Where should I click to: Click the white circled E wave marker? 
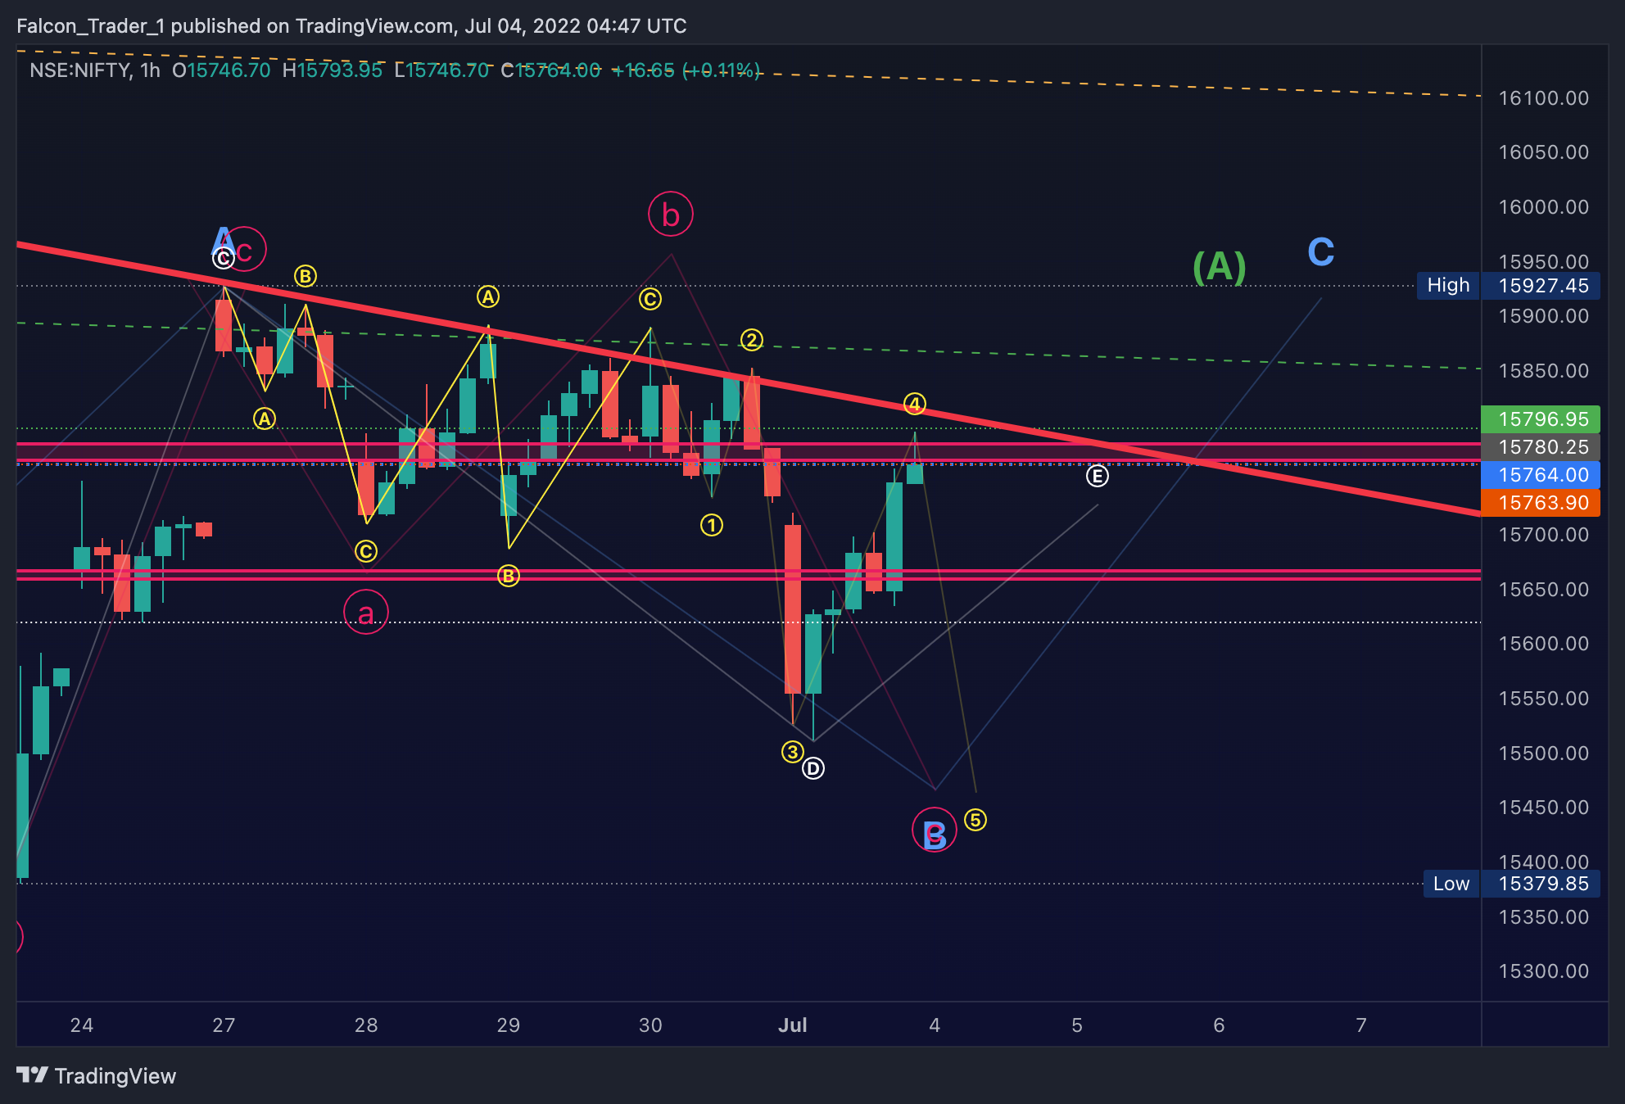1098,476
